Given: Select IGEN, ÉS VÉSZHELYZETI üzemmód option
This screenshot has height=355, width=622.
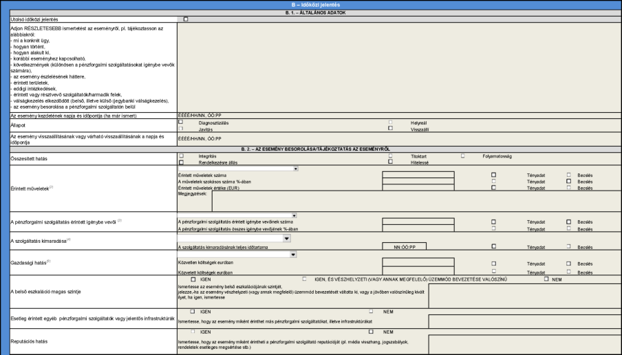Looking at the screenshot, I should (x=304, y=279).
